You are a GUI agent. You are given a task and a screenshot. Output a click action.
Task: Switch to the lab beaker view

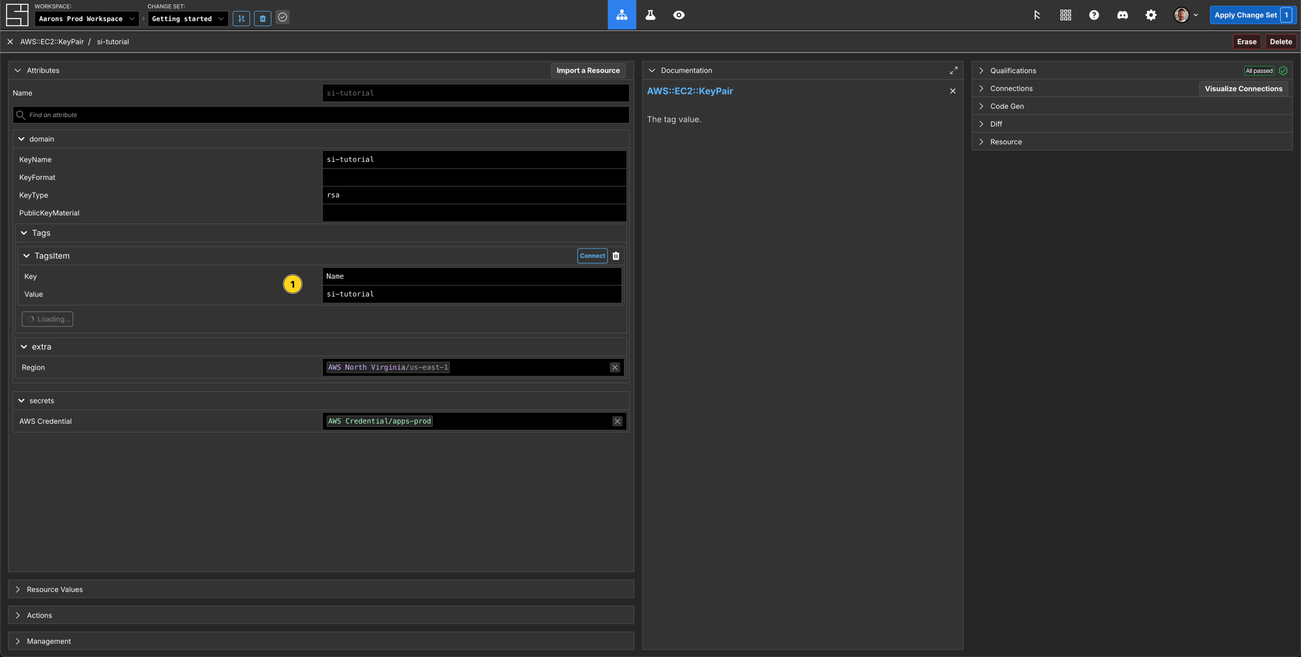tap(650, 15)
